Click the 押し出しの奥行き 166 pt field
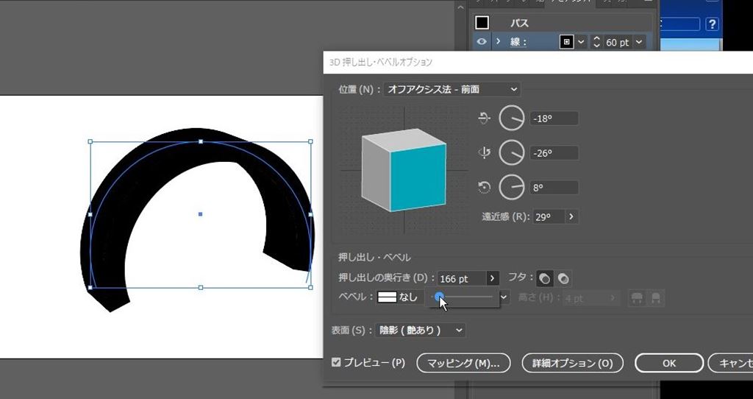 tap(460, 279)
